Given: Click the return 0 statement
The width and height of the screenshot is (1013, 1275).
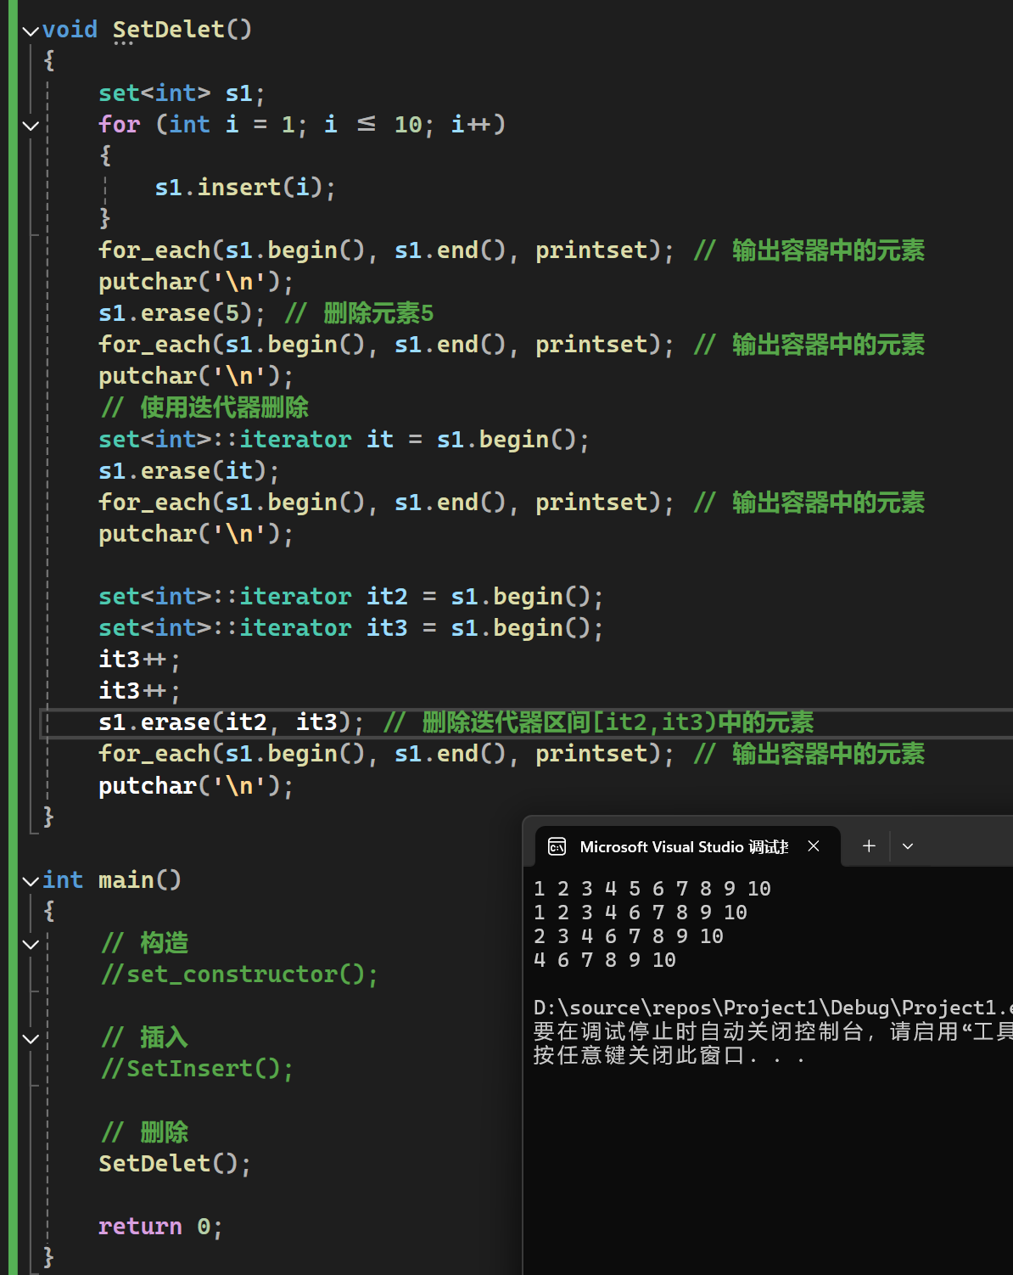Looking at the screenshot, I should tap(160, 1227).
